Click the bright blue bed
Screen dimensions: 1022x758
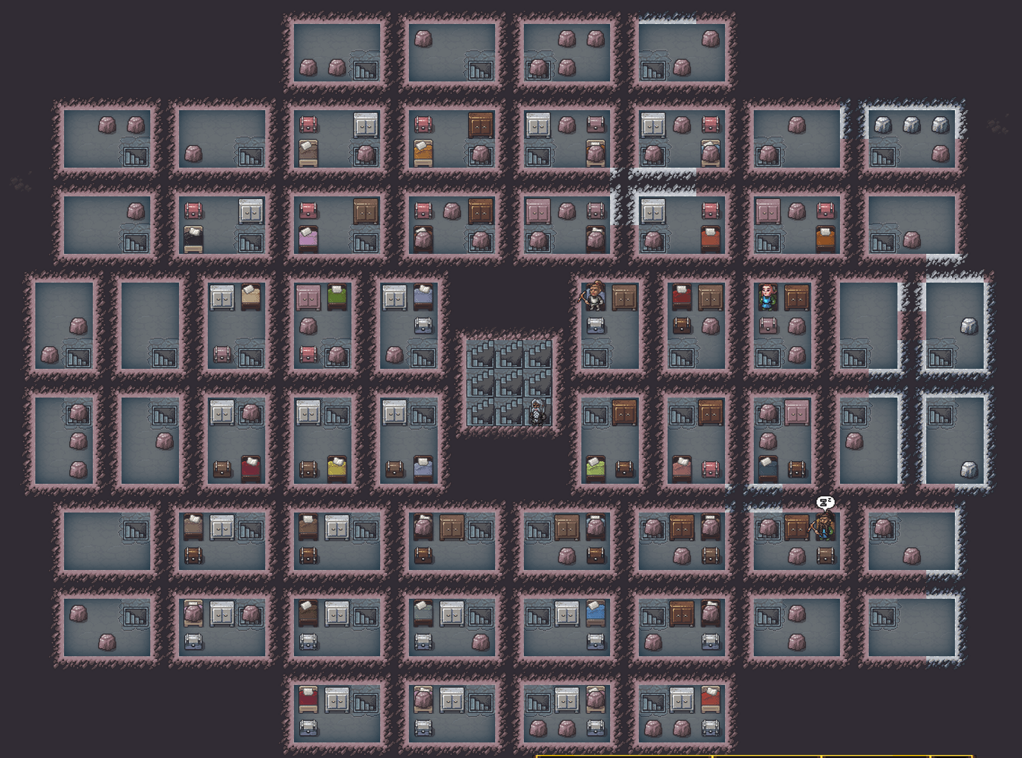point(596,613)
